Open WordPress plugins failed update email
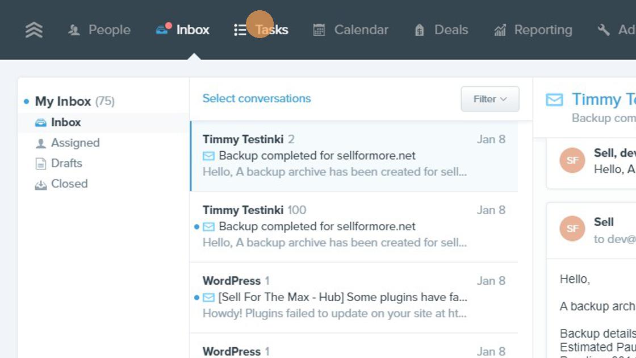 [354, 297]
